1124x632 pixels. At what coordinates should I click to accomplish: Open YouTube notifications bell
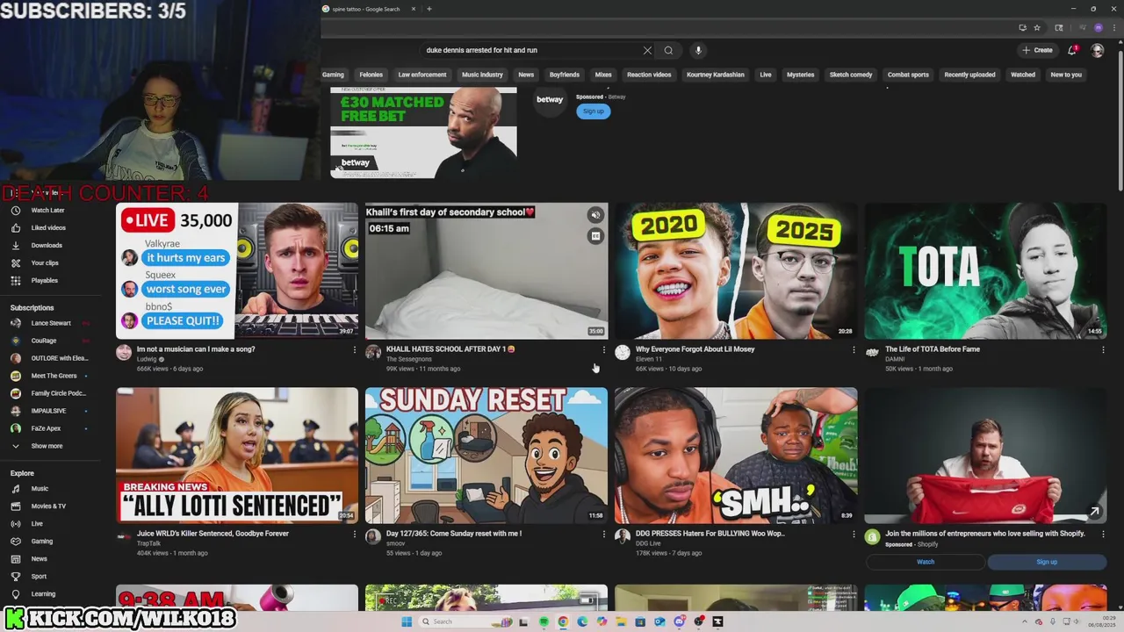[1072, 50]
